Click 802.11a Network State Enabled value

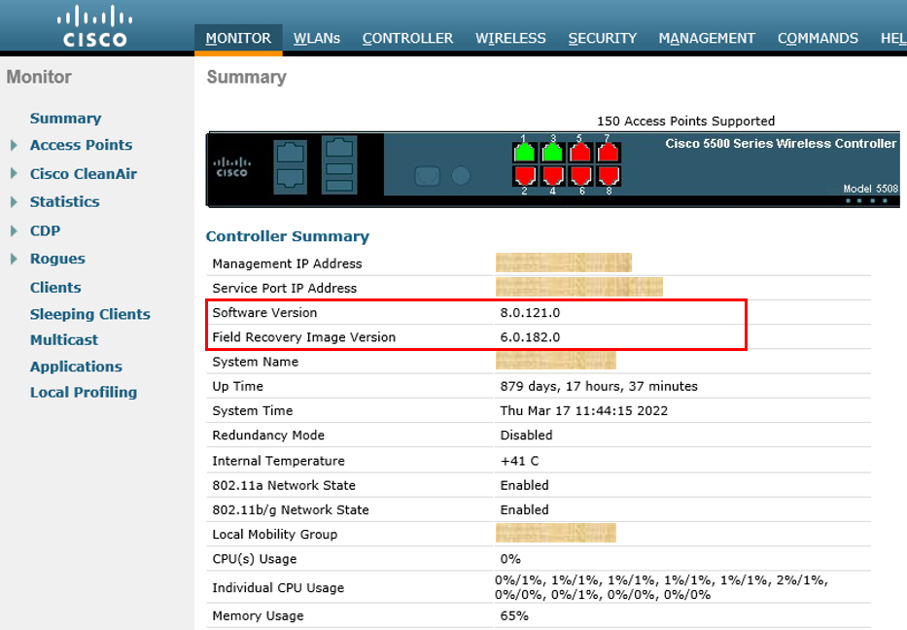524,485
